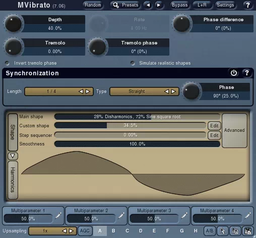Edit Multiparameter 2 with pencil icon
This screenshot has width=256, height=238.
[x=121, y=216]
